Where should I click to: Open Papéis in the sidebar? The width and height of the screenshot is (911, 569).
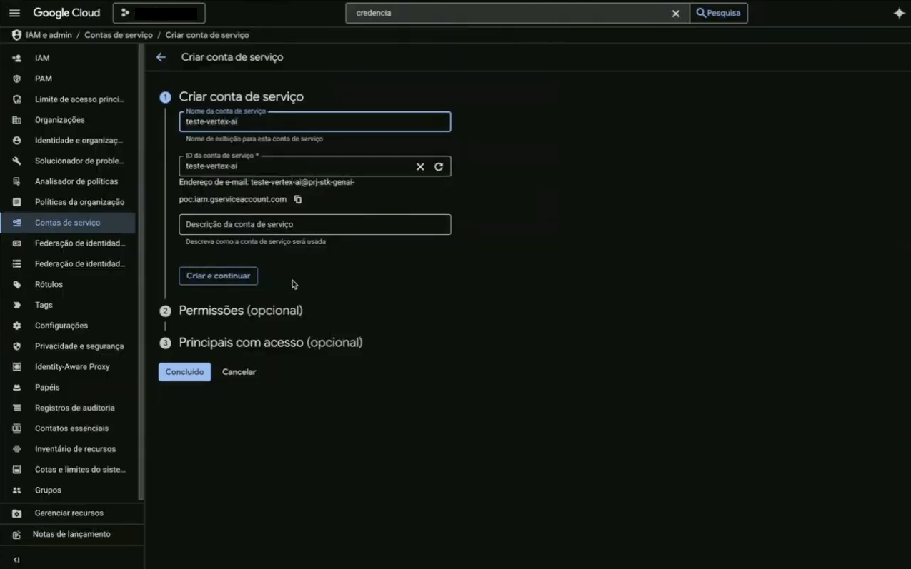coord(47,387)
